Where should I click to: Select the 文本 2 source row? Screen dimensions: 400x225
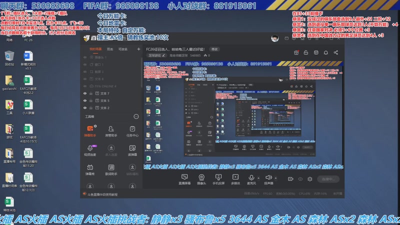[111, 107]
